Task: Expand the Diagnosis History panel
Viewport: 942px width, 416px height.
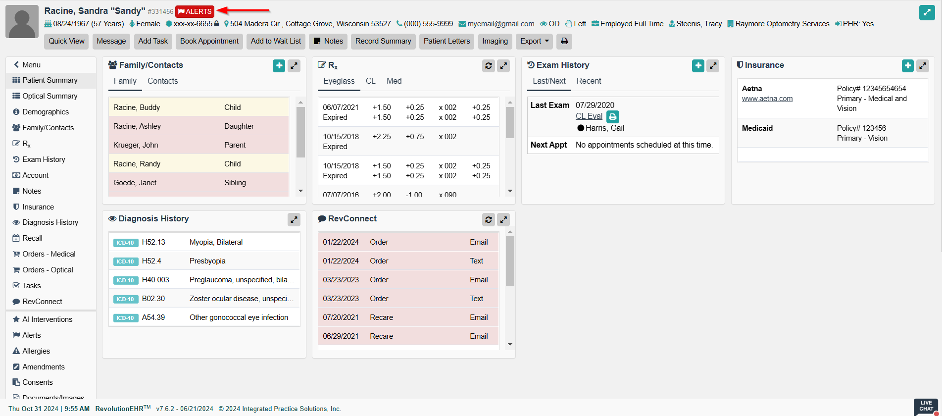Action: [294, 219]
